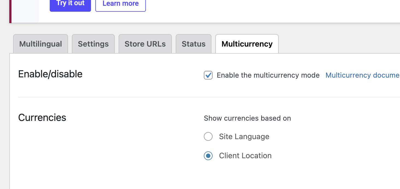Click the 'Site Language' option label text
Image resolution: width=400 pixels, height=189 pixels.
pos(244,136)
